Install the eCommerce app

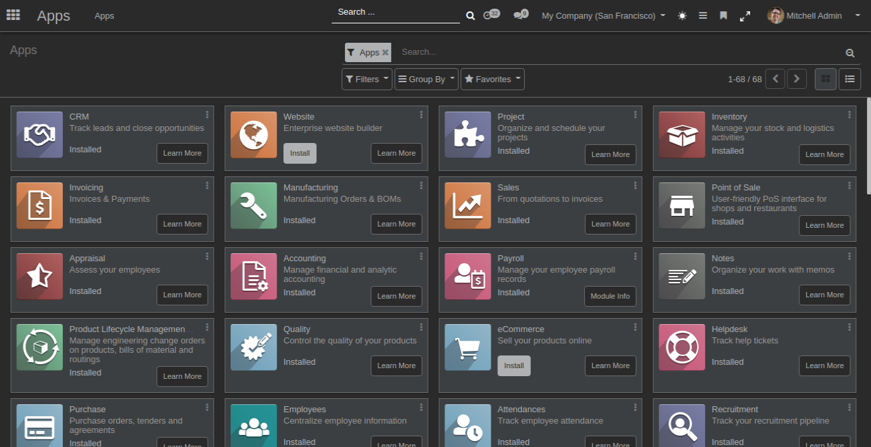click(514, 365)
